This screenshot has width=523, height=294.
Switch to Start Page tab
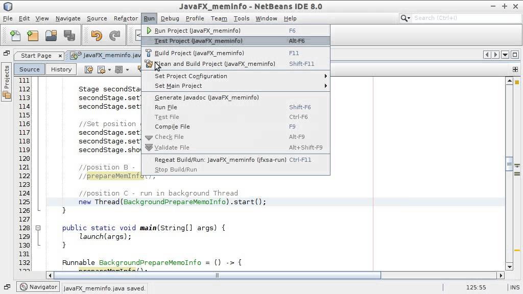click(x=36, y=56)
